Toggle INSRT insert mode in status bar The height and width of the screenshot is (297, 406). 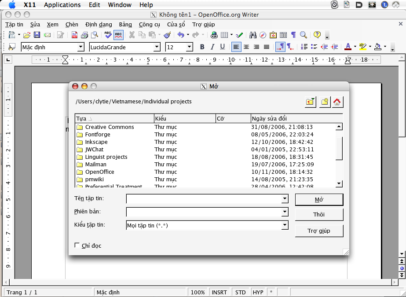click(219, 292)
